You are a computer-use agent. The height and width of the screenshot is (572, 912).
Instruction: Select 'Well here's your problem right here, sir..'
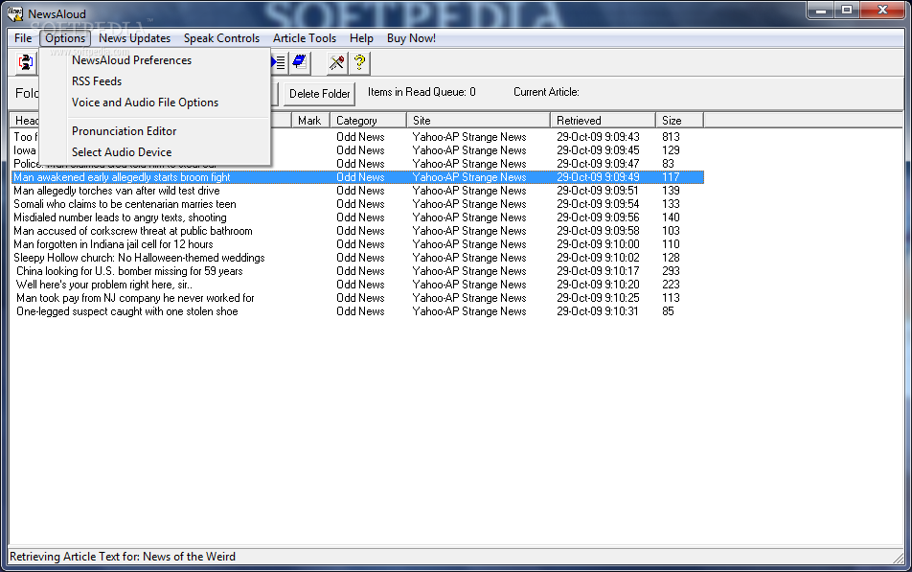(357, 285)
